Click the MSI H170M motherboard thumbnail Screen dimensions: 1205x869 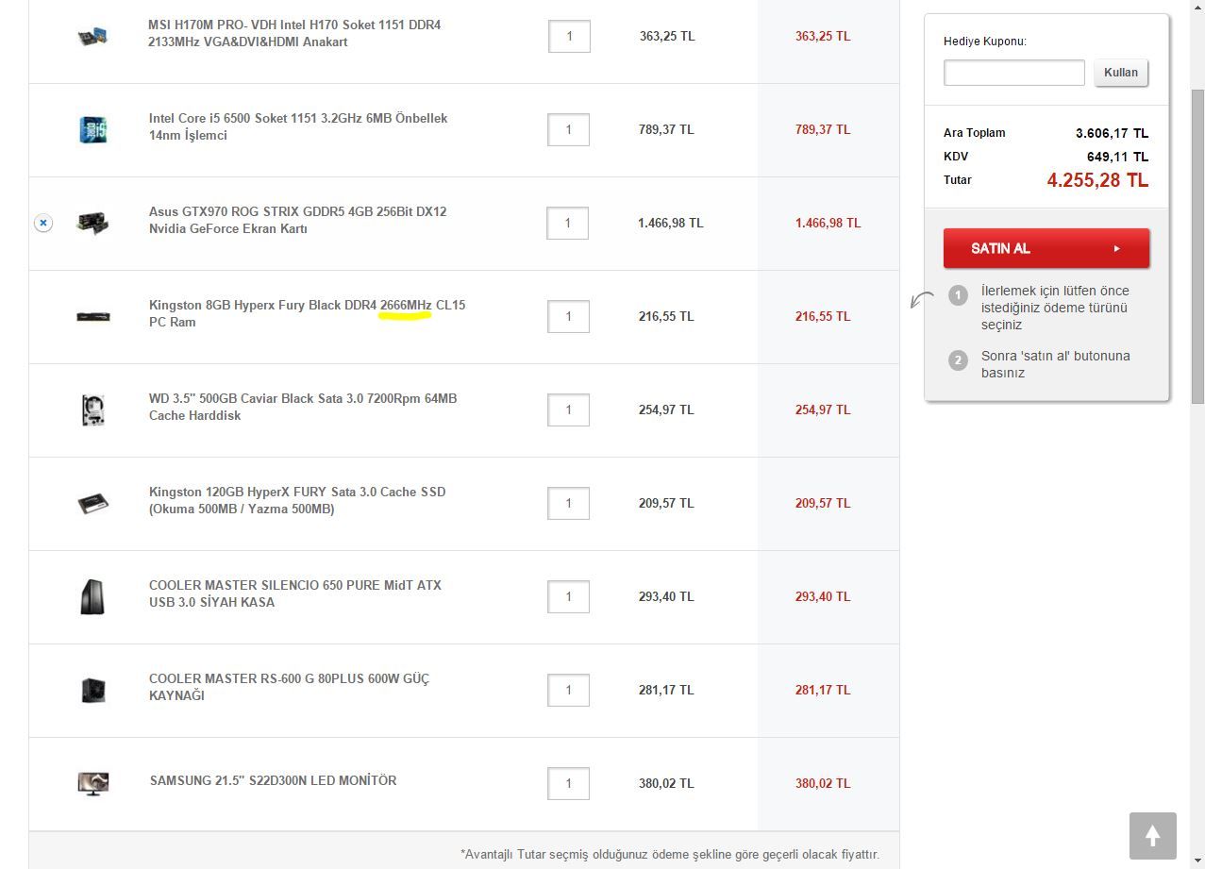point(92,37)
